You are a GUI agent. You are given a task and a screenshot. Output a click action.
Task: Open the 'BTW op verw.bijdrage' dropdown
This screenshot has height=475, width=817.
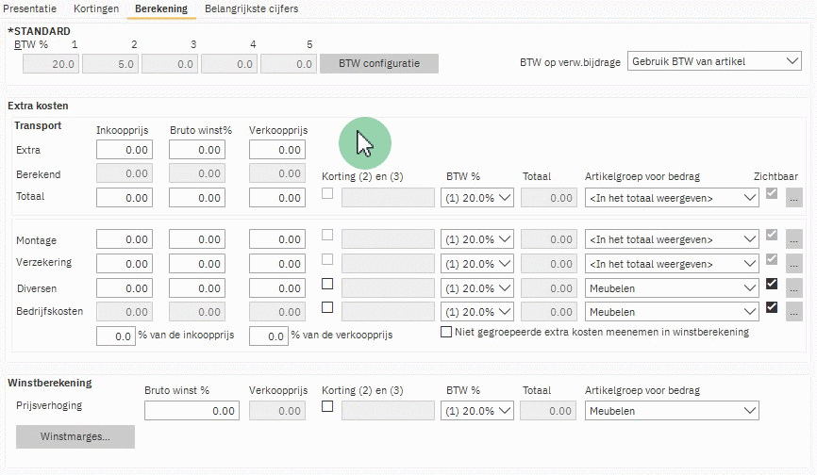[x=714, y=62]
